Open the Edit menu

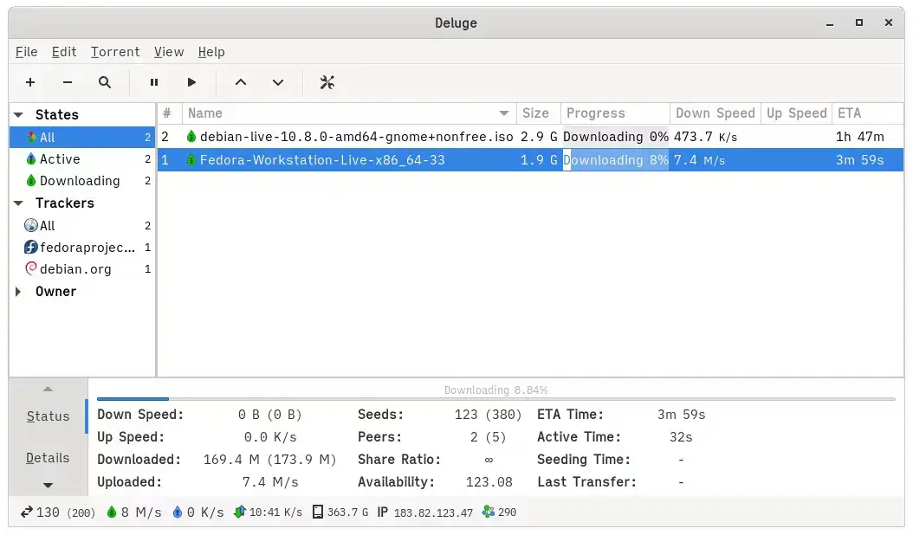[x=64, y=52]
